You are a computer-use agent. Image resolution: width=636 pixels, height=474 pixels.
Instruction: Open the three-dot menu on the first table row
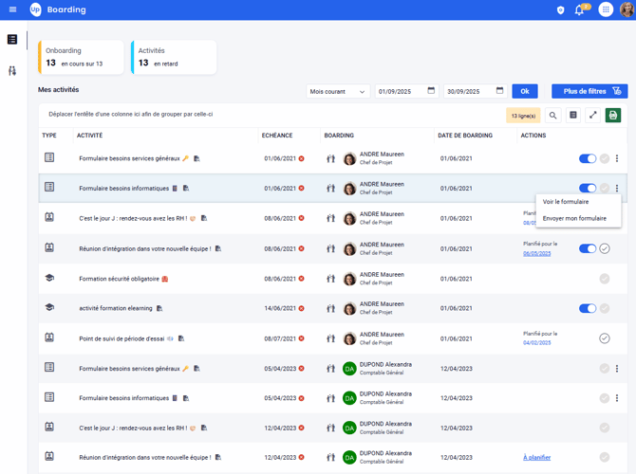pos(617,158)
